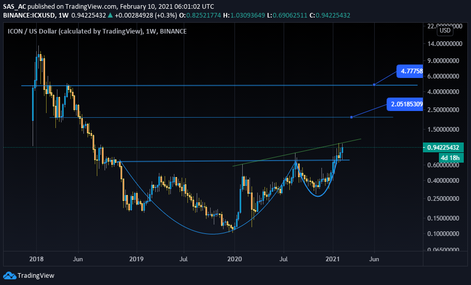Screen dimensions: 471x285
Task: Click the open value O:0.82521774
Action: click(200, 15)
